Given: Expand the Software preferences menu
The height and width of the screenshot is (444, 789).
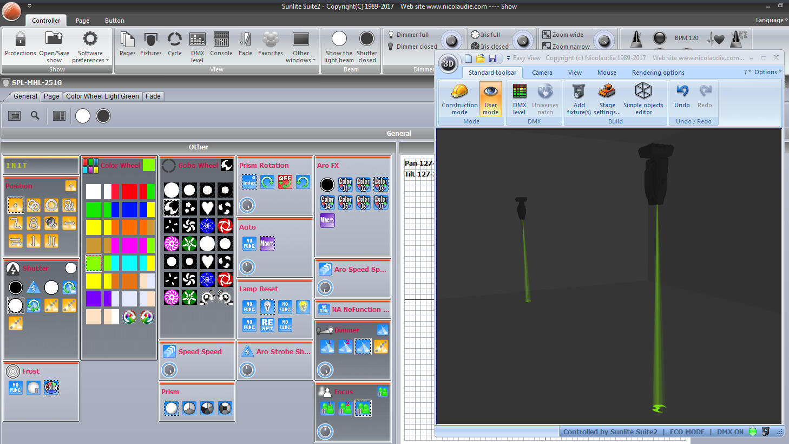Looking at the screenshot, I should pyautogui.click(x=90, y=47).
